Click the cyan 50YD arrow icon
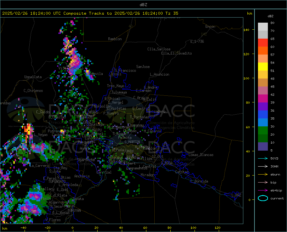The height and width of the screenshot is (232, 287). [263, 158]
